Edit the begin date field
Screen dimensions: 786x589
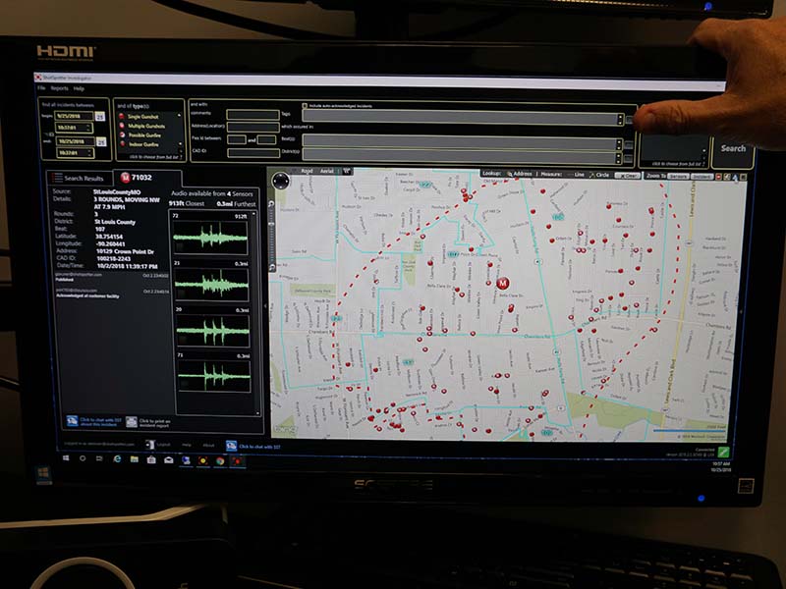click(x=74, y=116)
